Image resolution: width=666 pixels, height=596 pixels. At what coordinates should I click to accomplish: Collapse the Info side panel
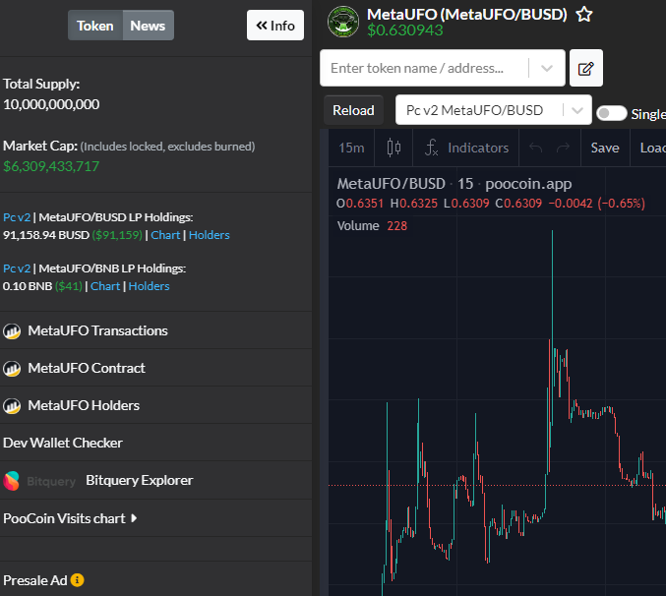275,26
